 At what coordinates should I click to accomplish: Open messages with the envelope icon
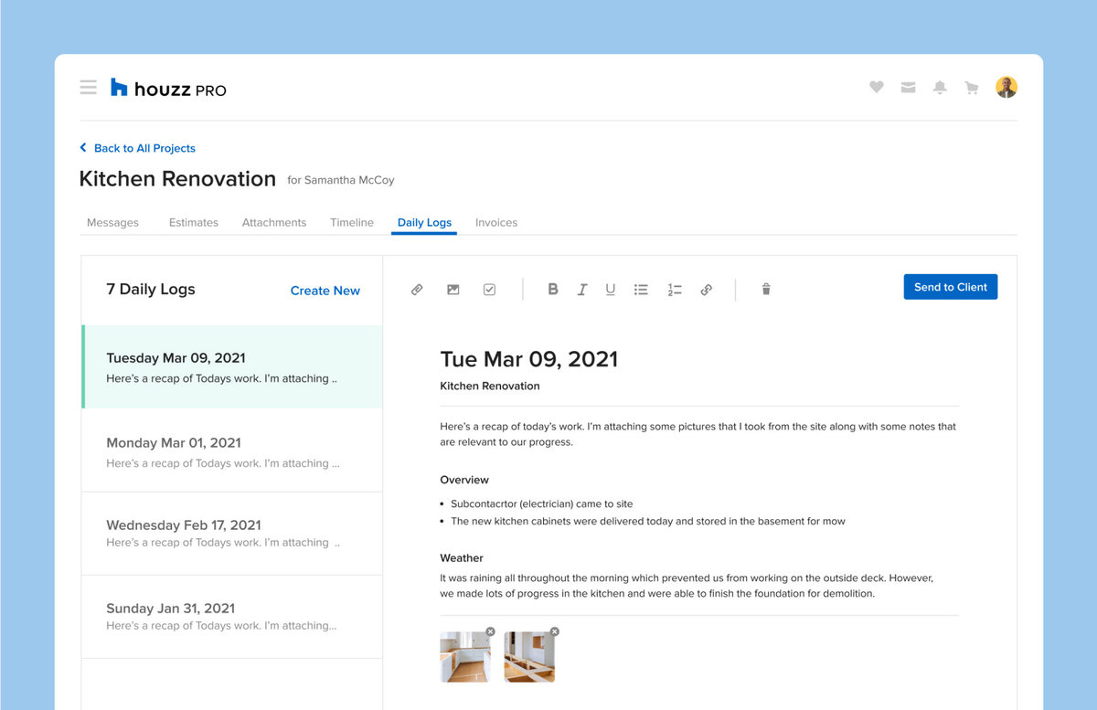coord(908,87)
